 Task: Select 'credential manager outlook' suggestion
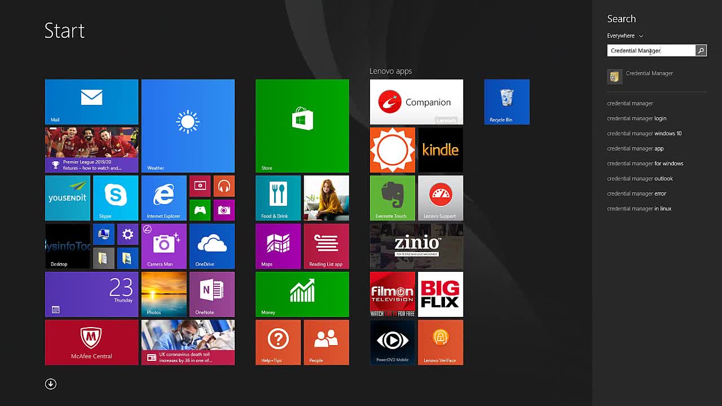tap(640, 179)
